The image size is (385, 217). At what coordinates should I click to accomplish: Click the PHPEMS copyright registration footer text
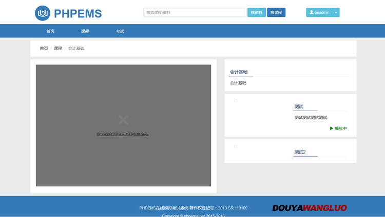[x=194, y=208]
